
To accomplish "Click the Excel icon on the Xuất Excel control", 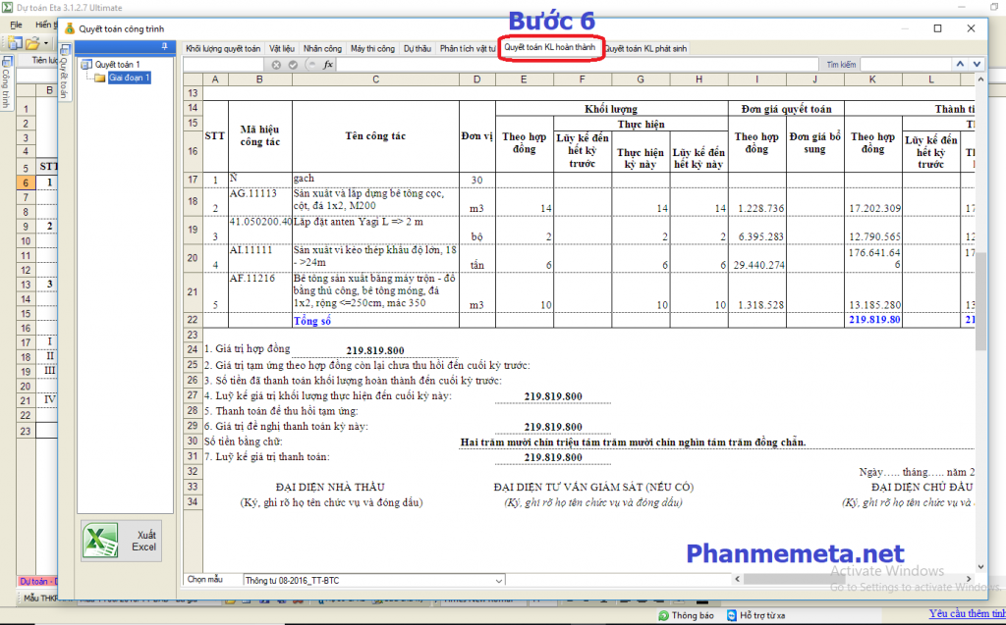I will (x=101, y=540).
